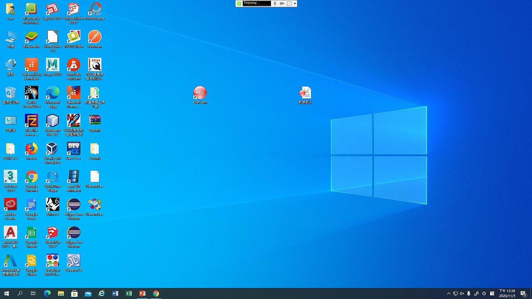Select the AutoCAD 2021 icon
The width and height of the screenshot is (532, 299).
[x=10, y=236]
